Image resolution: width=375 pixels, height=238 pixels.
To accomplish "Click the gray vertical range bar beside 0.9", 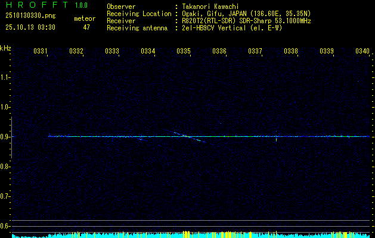I will tap(11, 137).
